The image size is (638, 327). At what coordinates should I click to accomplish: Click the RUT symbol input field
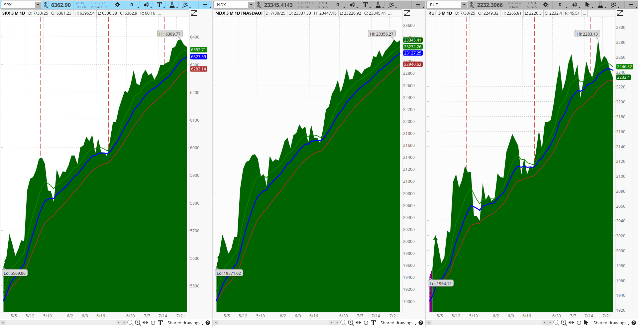(444, 5)
